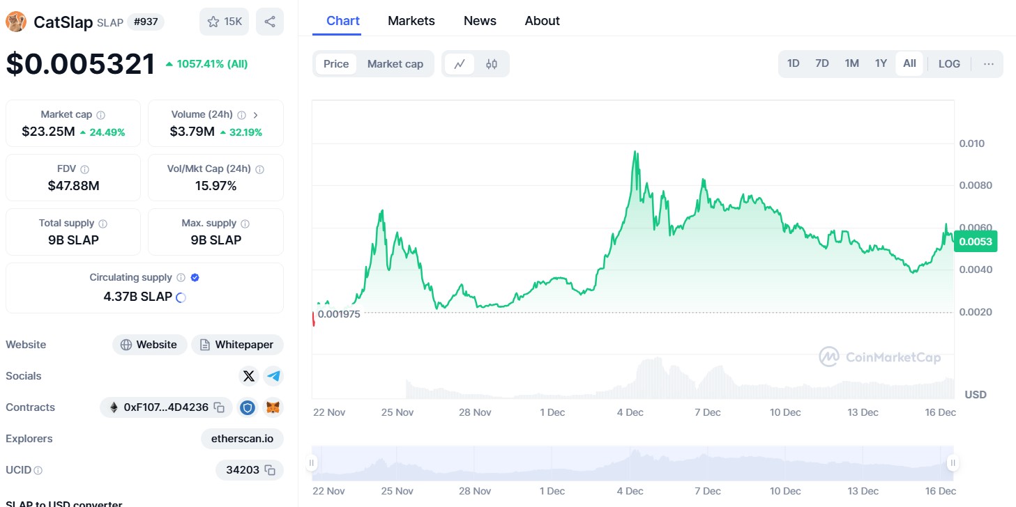Open the Markets tab
The width and height of the screenshot is (1016, 507).
pyautogui.click(x=411, y=21)
